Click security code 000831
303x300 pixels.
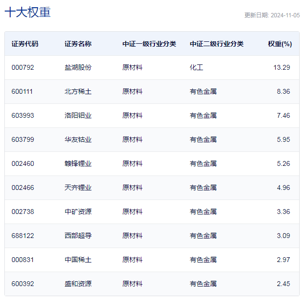23,260
